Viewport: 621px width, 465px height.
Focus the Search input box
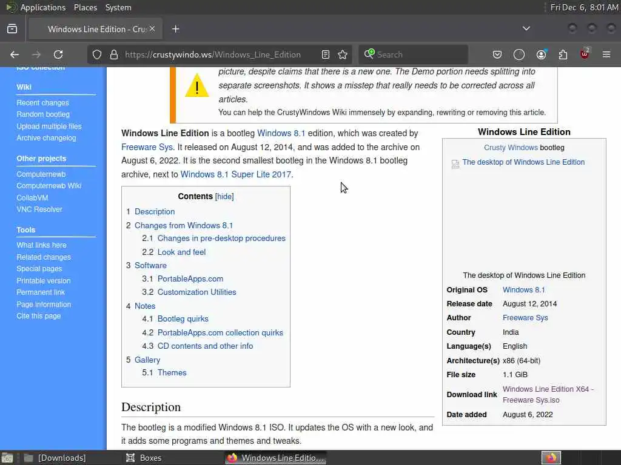click(x=413, y=54)
